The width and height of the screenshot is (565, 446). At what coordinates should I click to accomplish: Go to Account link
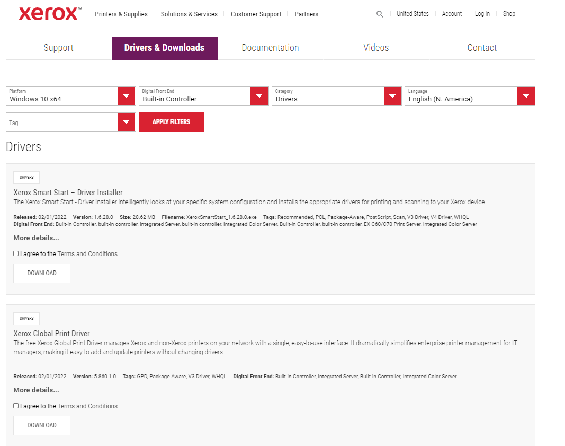coord(452,14)
